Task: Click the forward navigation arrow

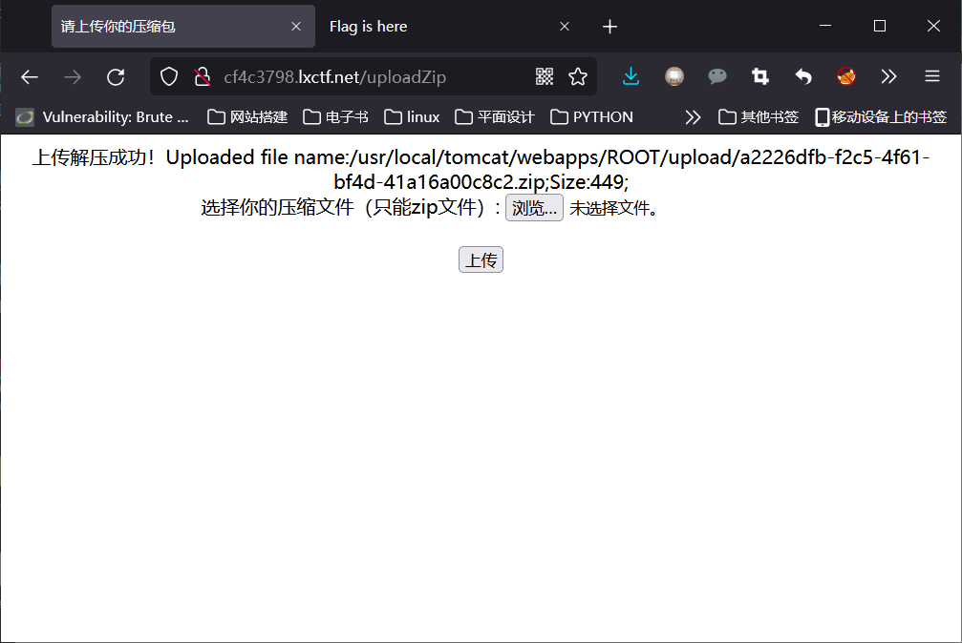Action: [73, 76]
